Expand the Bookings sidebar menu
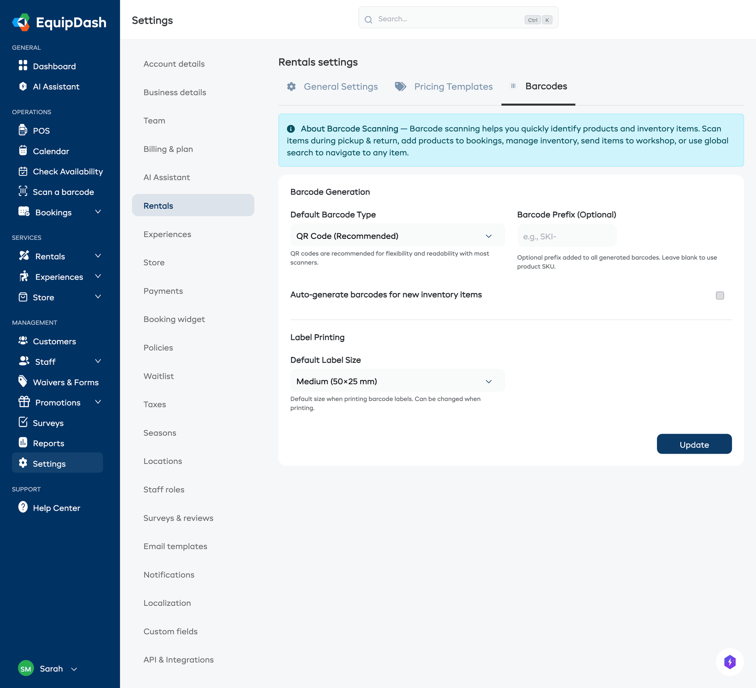Viewport: 756px width, 688px height. [x=98, y=212]
